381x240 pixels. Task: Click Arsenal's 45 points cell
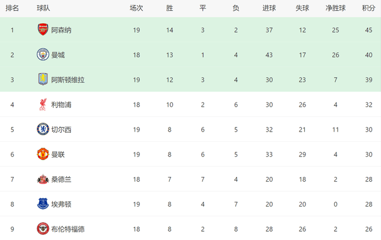pyautogui.click(x=368, y=30)
